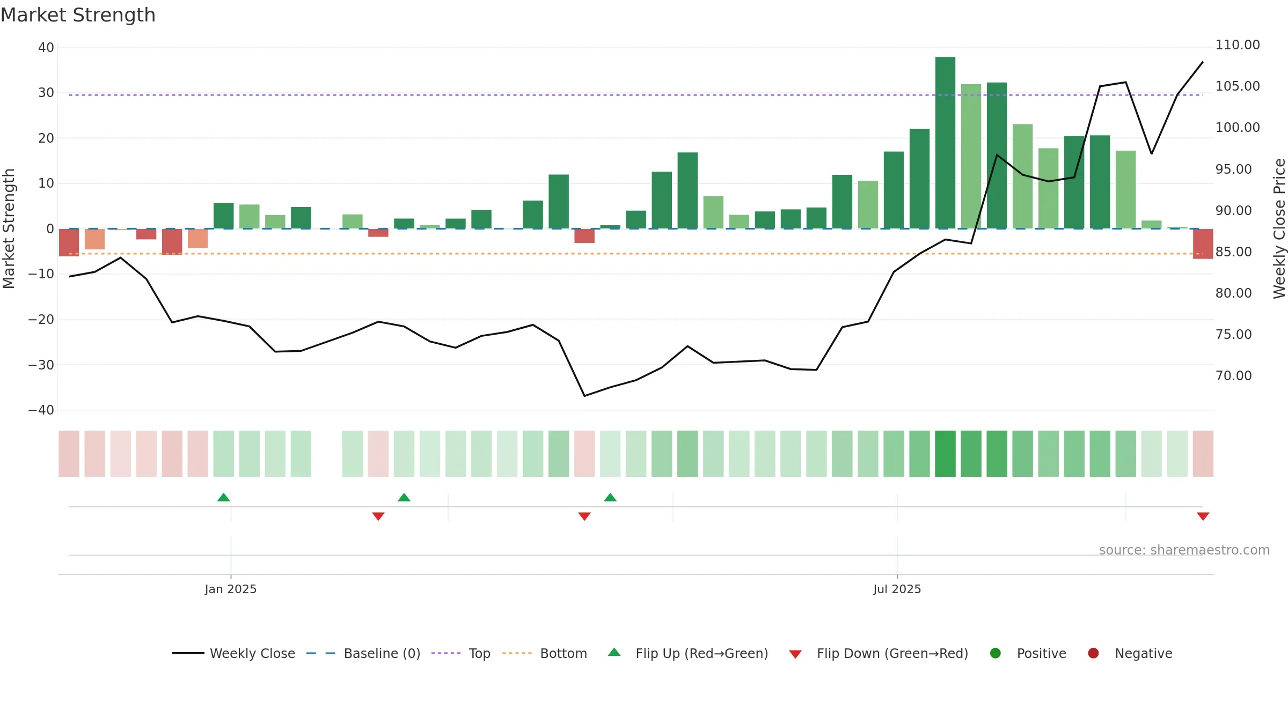Viewport: 1288px width, 724px height.
Task: Click the first pink heatmap cell at far left
Action: 69,454
